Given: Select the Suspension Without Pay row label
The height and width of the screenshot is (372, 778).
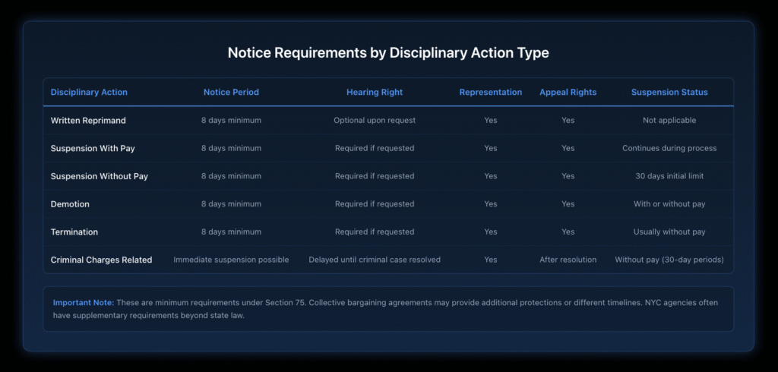Looking at the screenshot, I should pos(100,176).
